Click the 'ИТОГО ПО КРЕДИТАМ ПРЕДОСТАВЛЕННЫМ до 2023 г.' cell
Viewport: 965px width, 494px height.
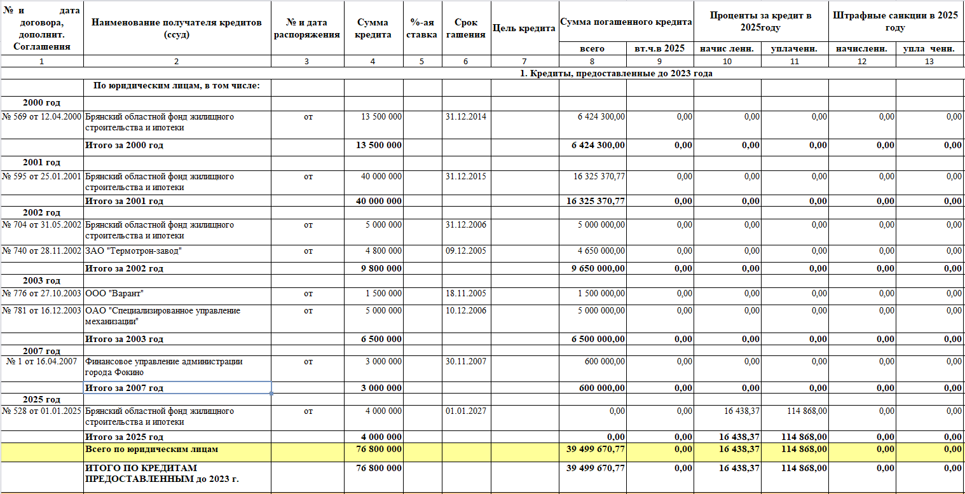click(x=177, y=474)
